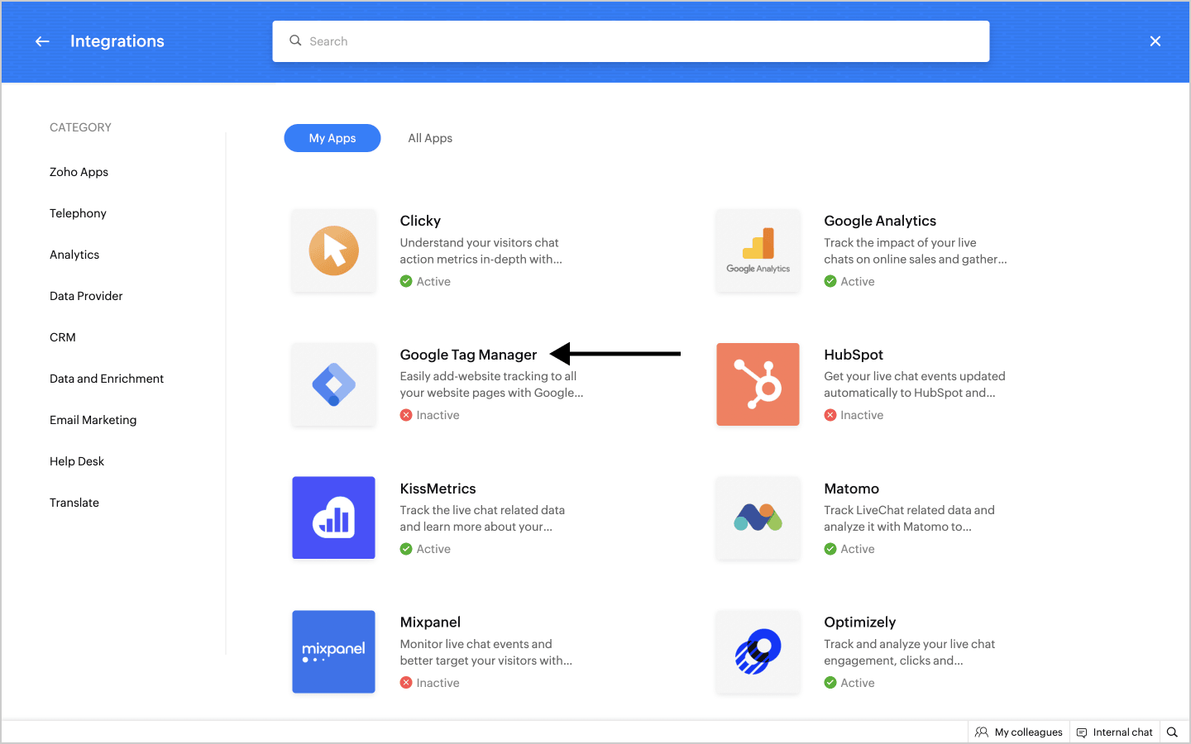Click the My colleagues people icon
1191x744 pixels.
pyautogui.click(x=982, y=732)
